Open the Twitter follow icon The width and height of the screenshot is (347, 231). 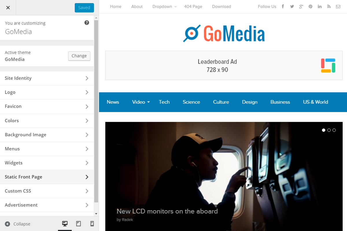(x=292, y=6)
